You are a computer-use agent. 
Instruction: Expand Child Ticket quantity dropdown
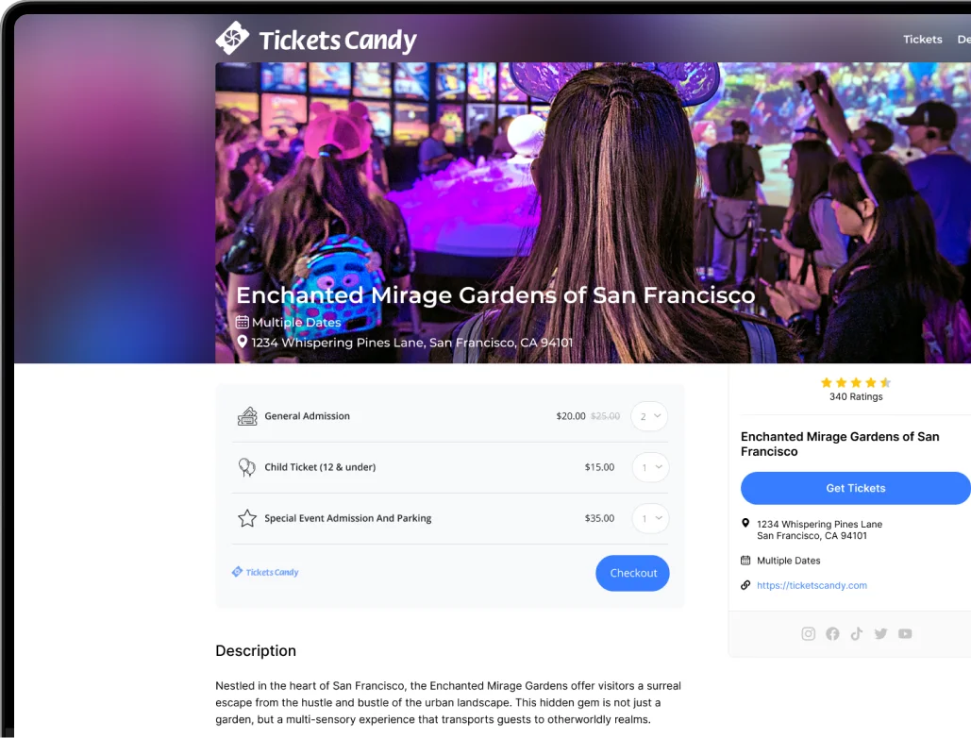(x=650, y=467)
